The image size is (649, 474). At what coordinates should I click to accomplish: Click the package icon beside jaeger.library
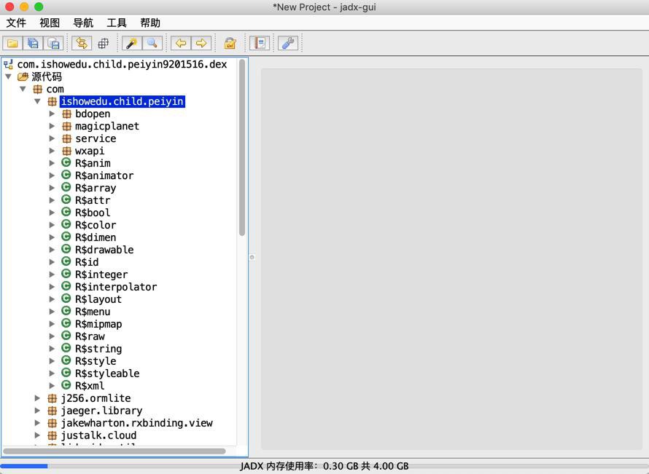click(53, 411)
